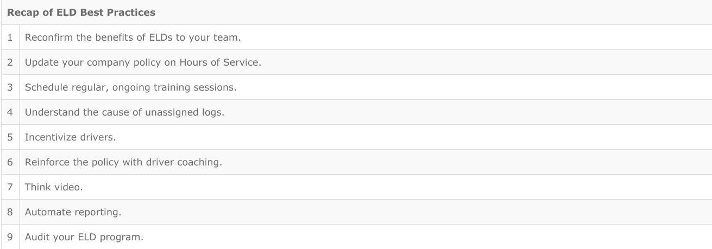Click the 'Incentivize drivers.' text

point(70,137)
